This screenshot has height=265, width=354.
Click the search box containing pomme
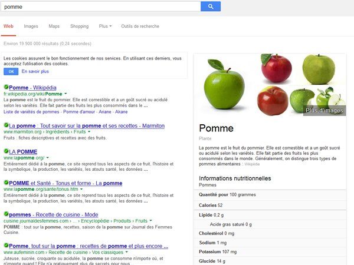[x=100, y=6]
